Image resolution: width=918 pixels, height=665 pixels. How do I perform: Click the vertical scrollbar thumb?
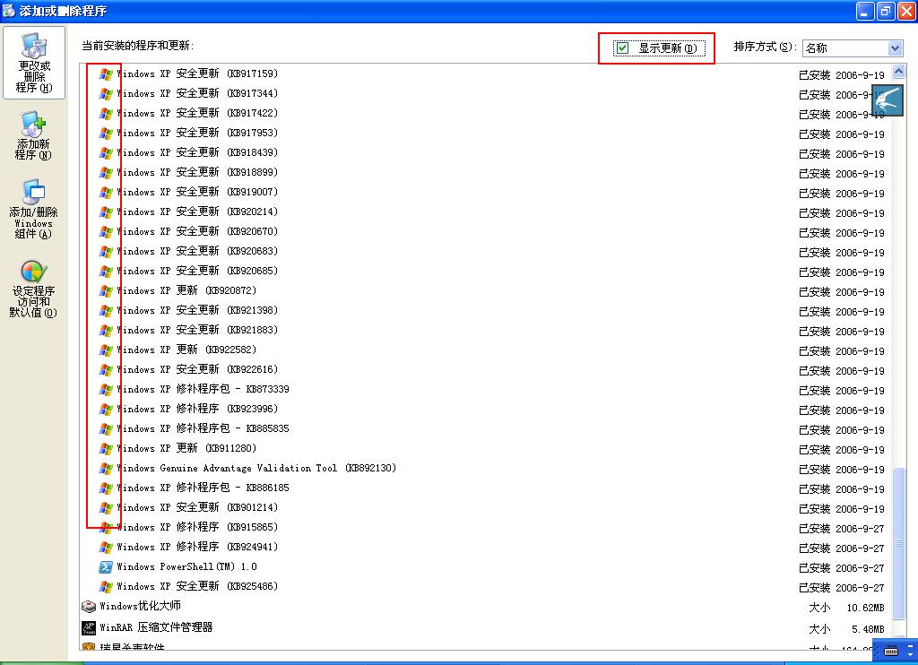coord(898,542)
